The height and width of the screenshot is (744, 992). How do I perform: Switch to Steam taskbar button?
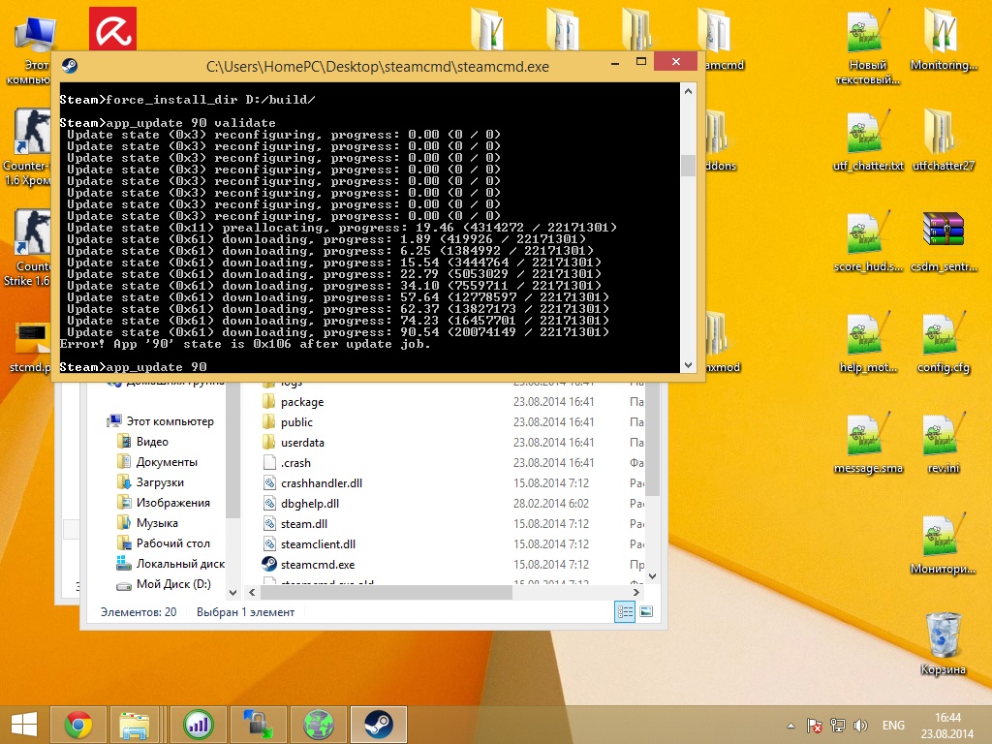point(379,725)
